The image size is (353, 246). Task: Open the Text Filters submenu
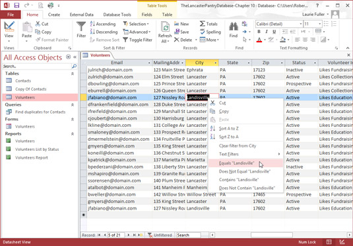[x=245, y=154]
